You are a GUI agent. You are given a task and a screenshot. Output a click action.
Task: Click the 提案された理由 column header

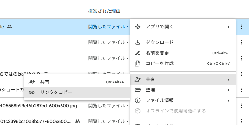click(104, 11)
